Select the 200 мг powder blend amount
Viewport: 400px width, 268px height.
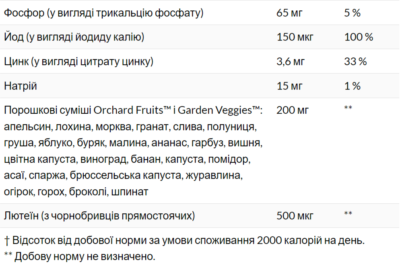[293, 110]
